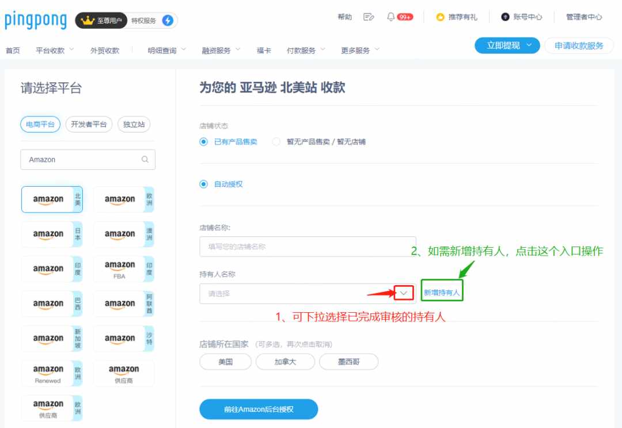Choose the Amazon 新加坡 platform tile
Viewport: 622px width, 428px height.
tap(52, 339)
